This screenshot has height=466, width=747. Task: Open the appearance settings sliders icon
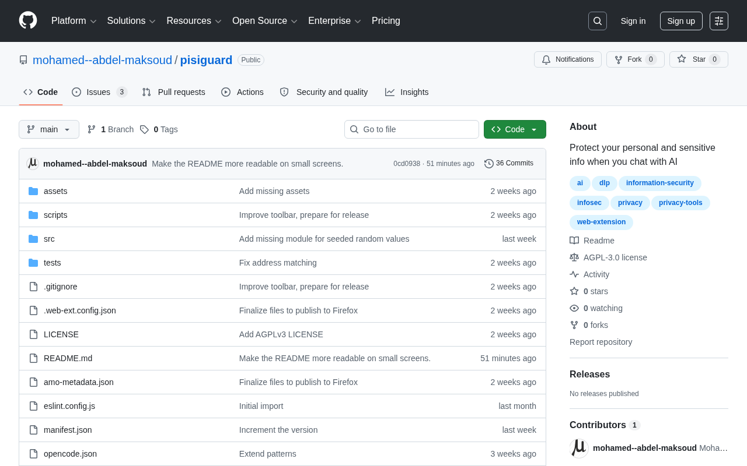point(719,21)
